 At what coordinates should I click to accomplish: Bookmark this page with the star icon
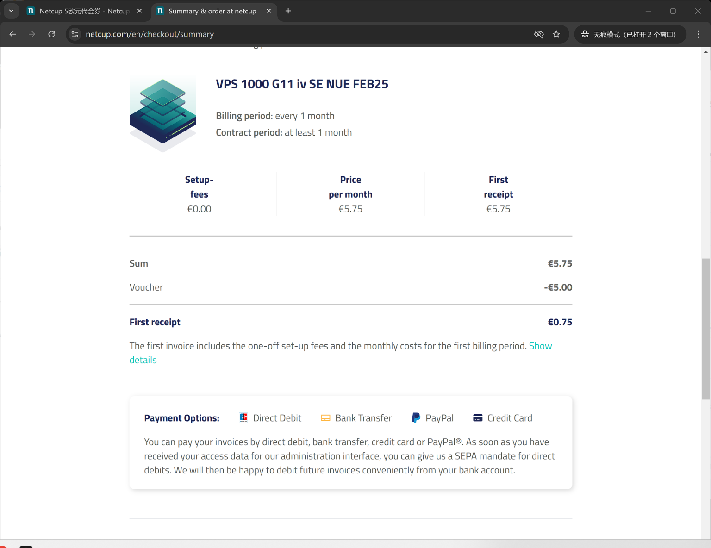[x=556, y=34]
